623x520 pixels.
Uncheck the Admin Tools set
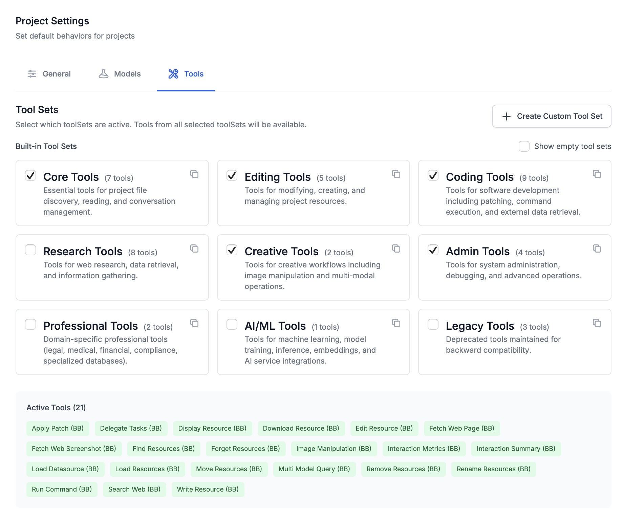point(433,250)
